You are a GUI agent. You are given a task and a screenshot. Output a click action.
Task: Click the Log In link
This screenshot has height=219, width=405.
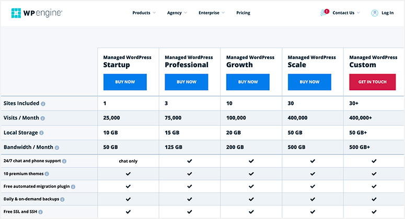pos(387,13)
